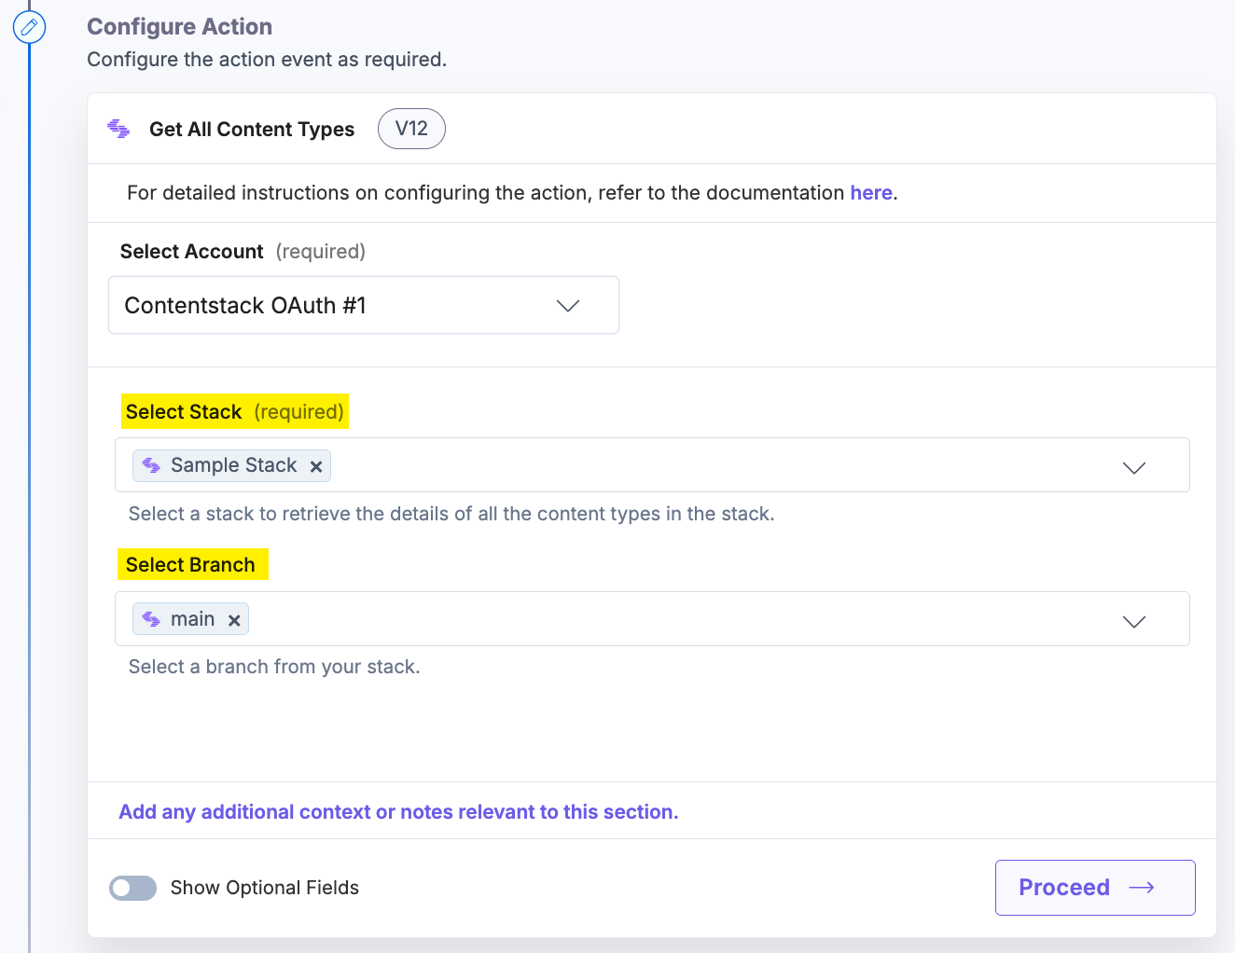This screenshot has height=953, width=1235.
Task: Remove the Sample Stack tag
Action: [316, 466]
